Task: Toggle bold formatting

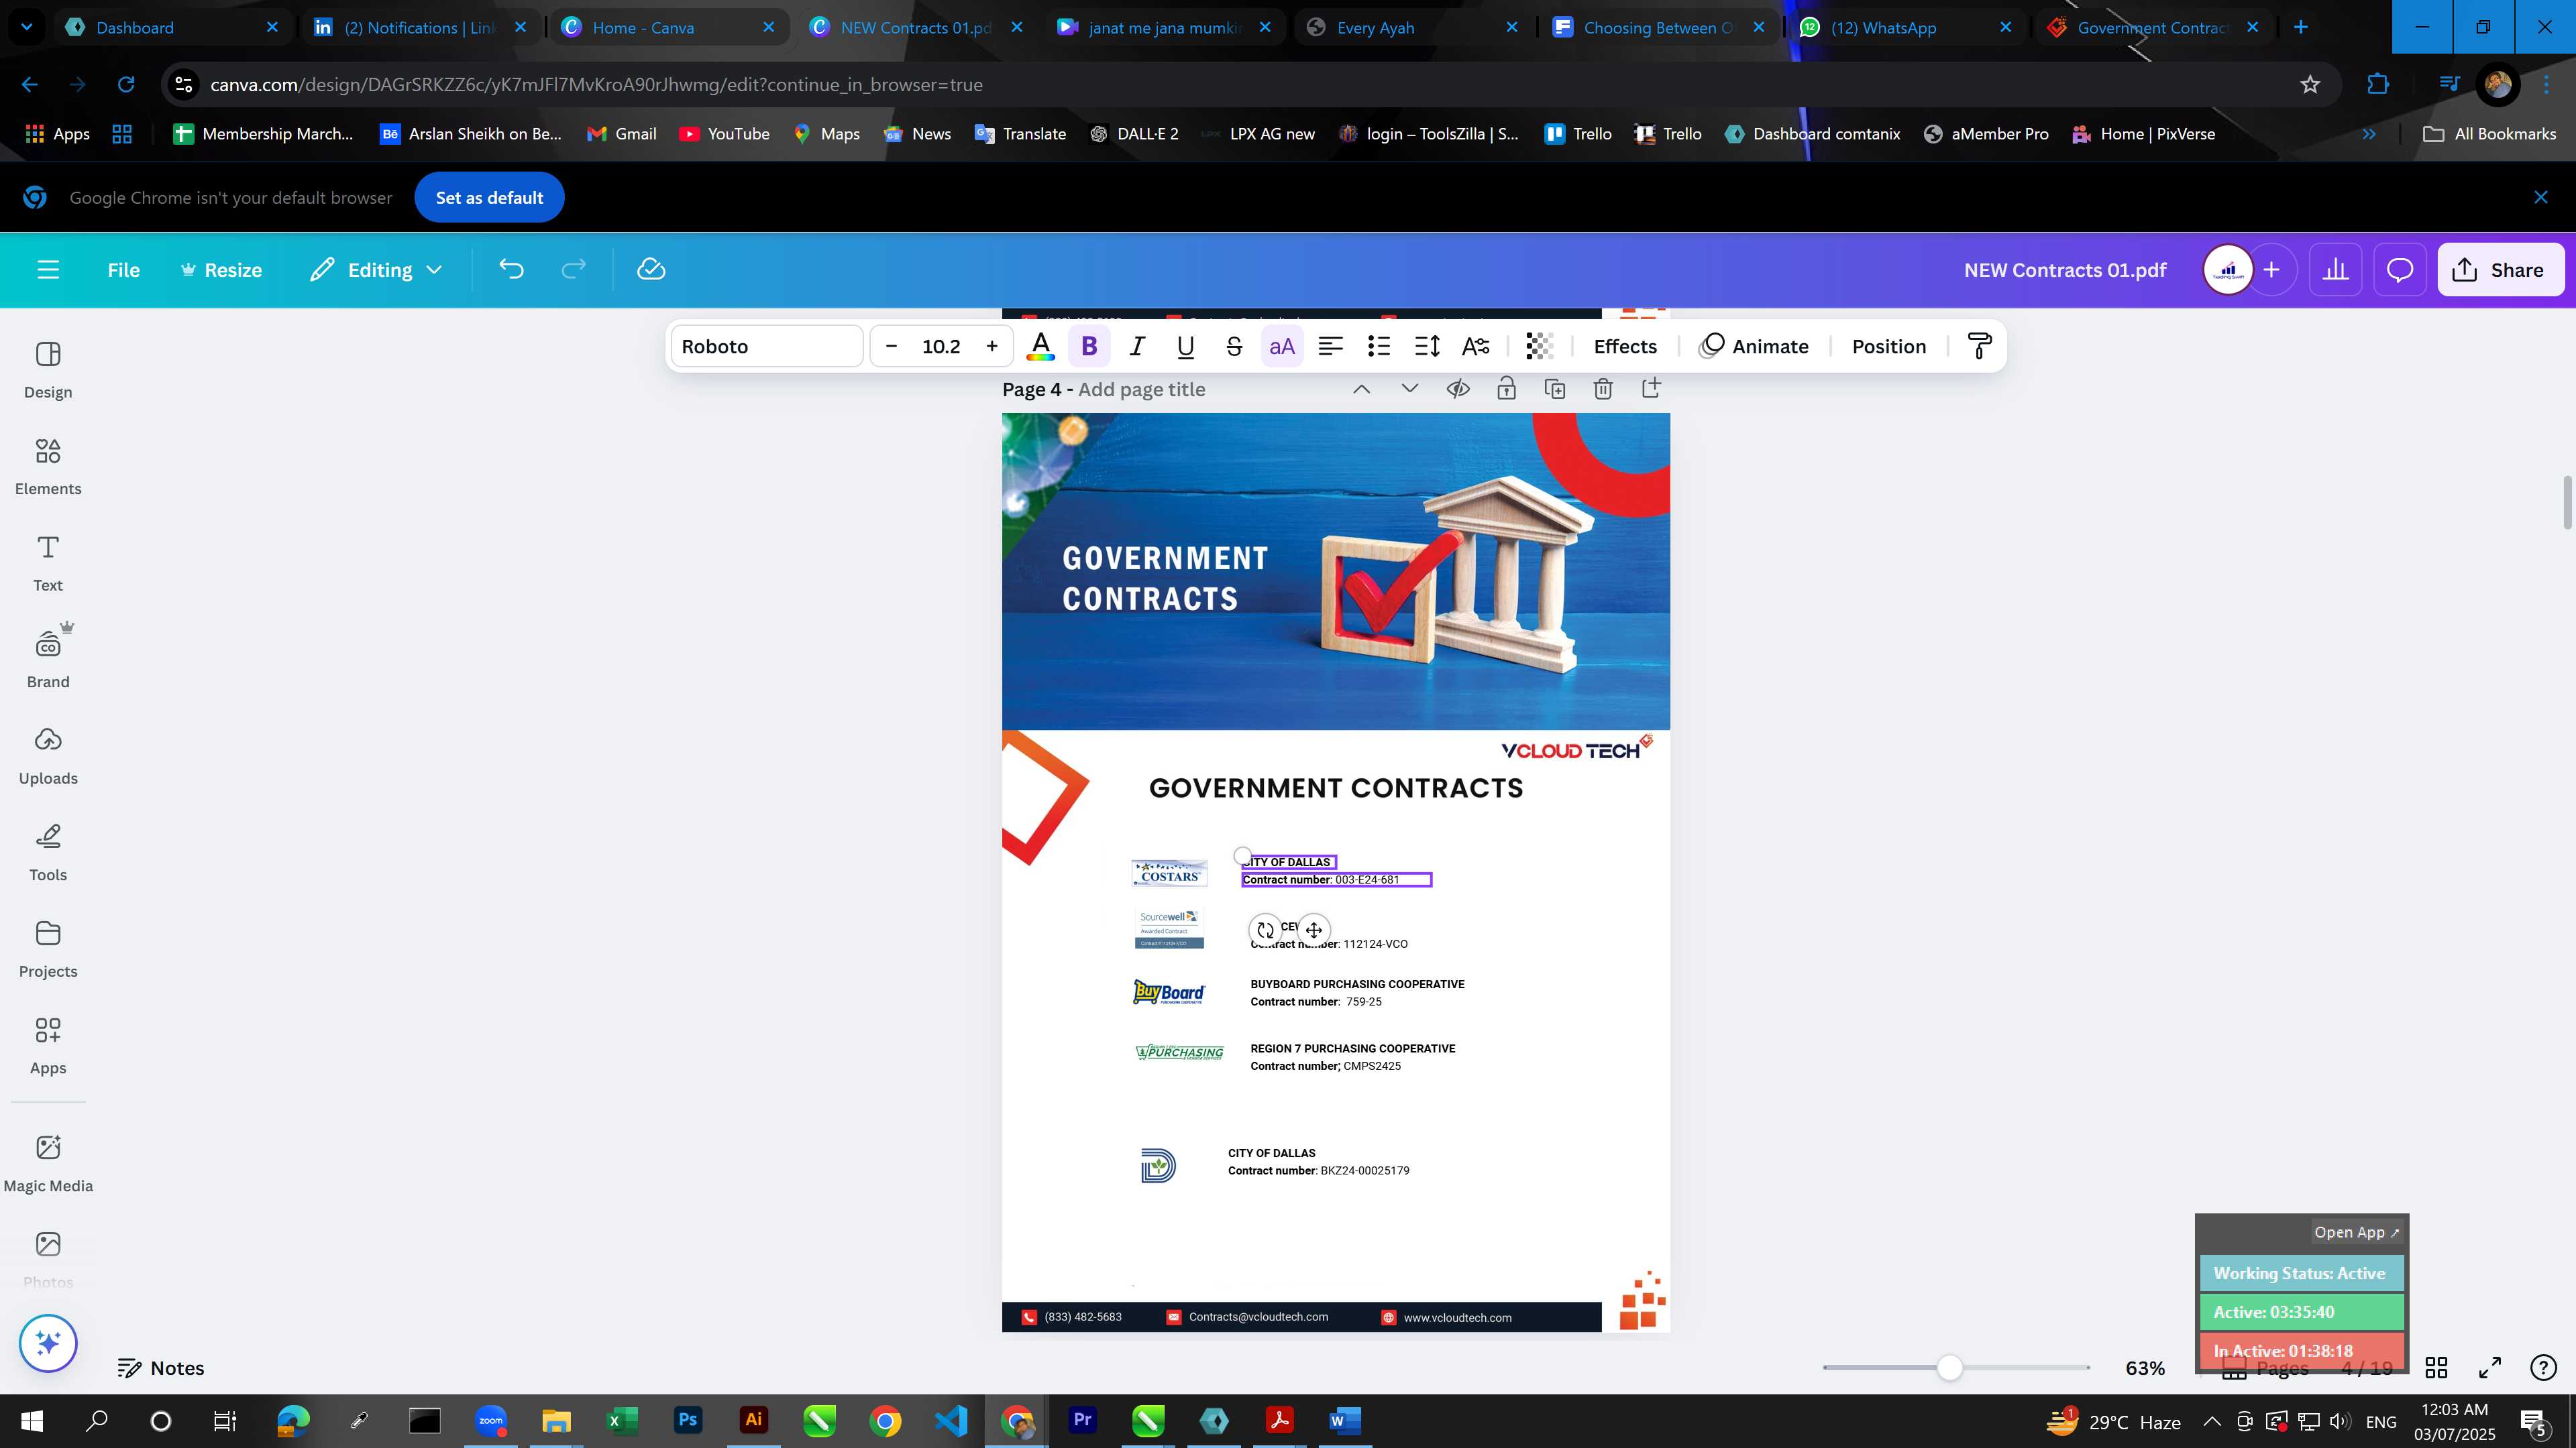Action: pos(1089,347)
